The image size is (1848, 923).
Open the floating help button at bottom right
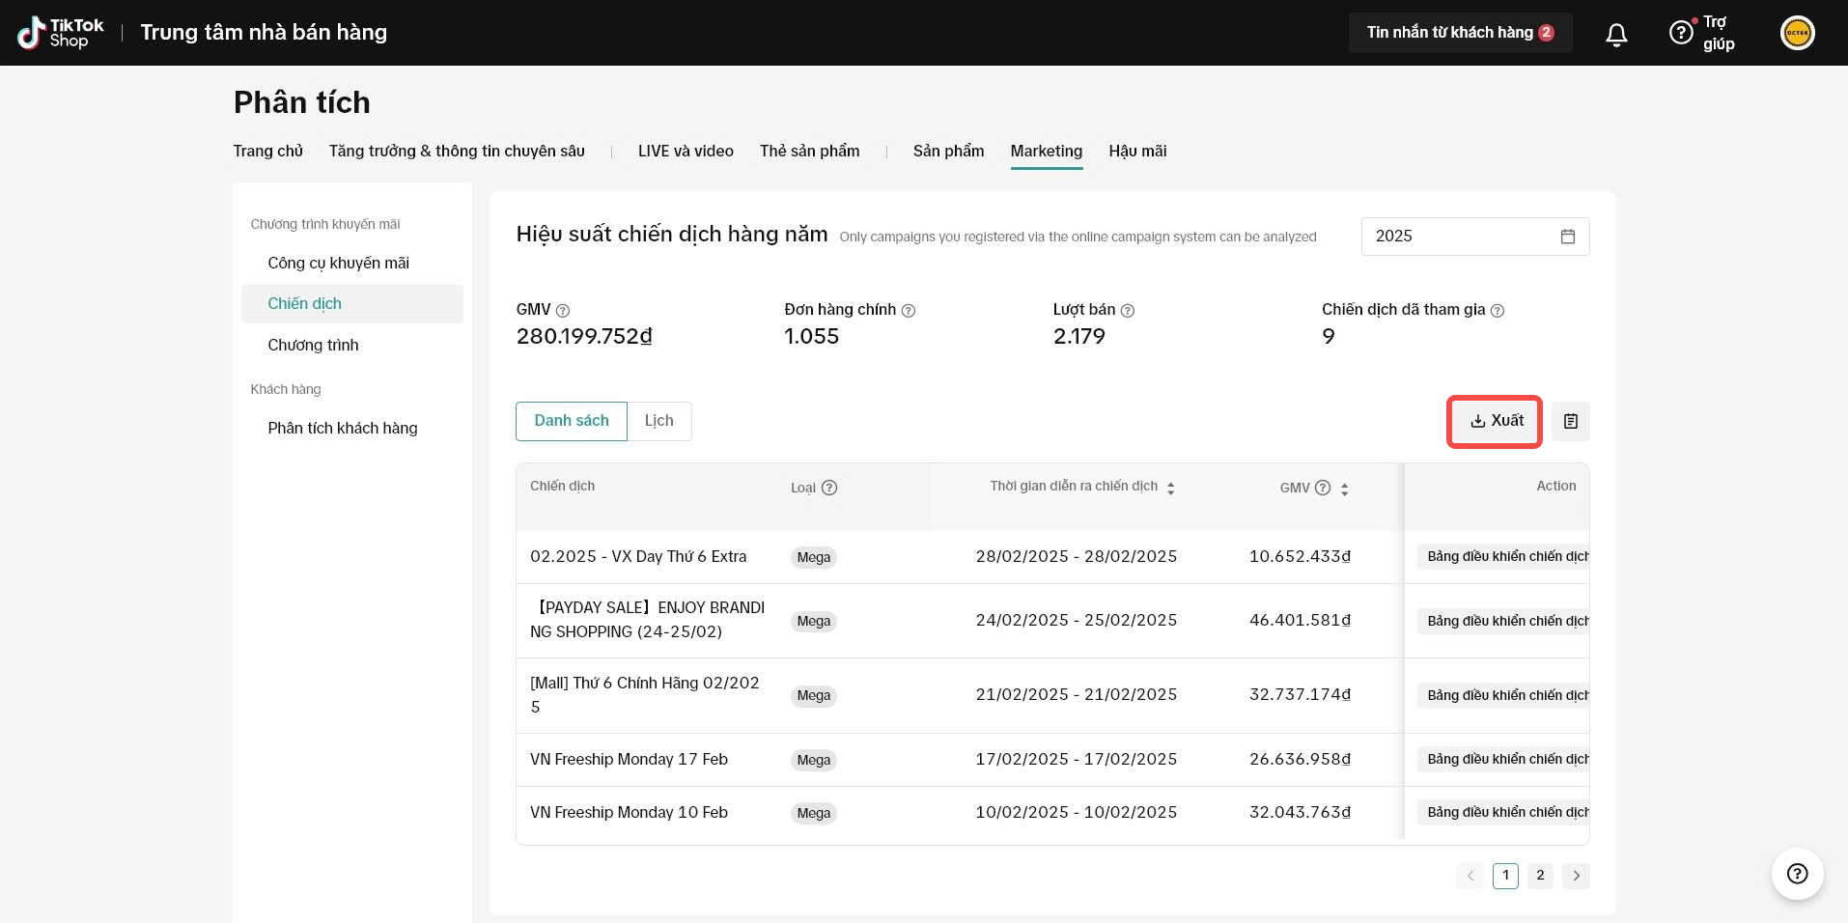pyautogui.click(x=1797, y=874)
